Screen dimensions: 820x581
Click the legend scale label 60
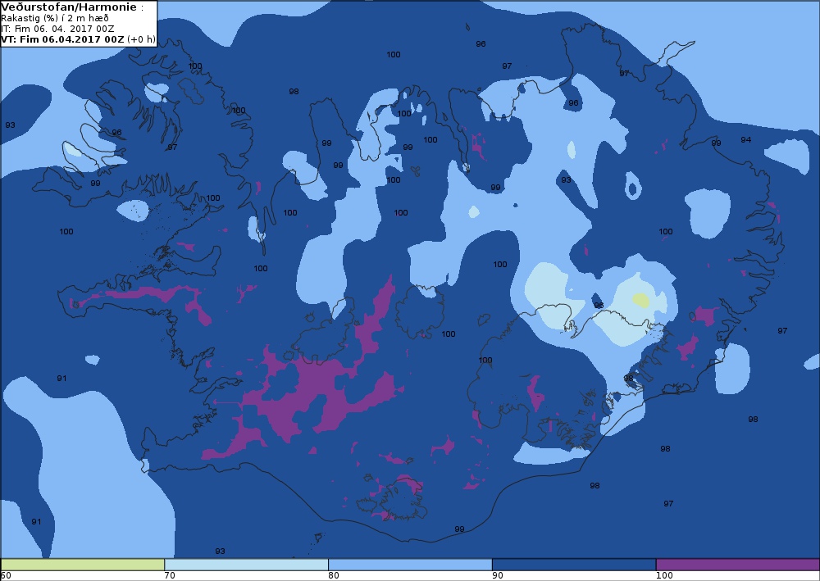pyautogui.click(x=6, y=576)
